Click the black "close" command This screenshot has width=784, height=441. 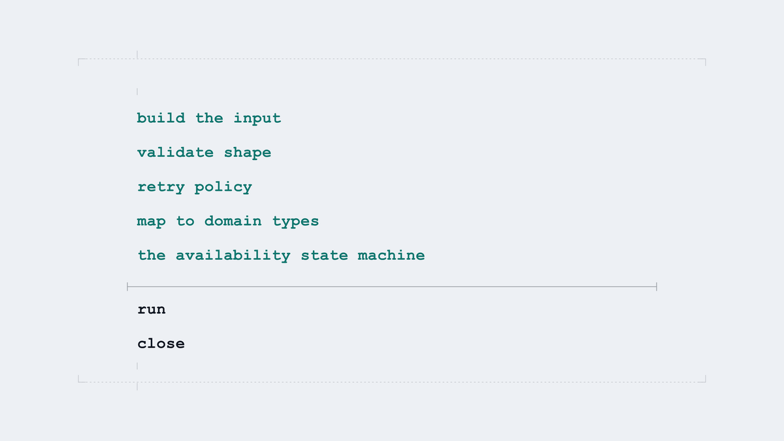(161, 344)
